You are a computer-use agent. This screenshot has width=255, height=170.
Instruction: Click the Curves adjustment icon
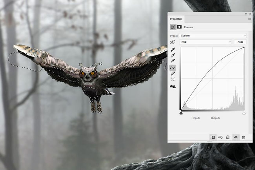pyautogui.click(x=173, y=27)
